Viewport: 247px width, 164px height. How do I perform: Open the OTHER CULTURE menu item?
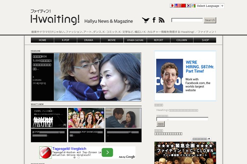pos(135,40)
